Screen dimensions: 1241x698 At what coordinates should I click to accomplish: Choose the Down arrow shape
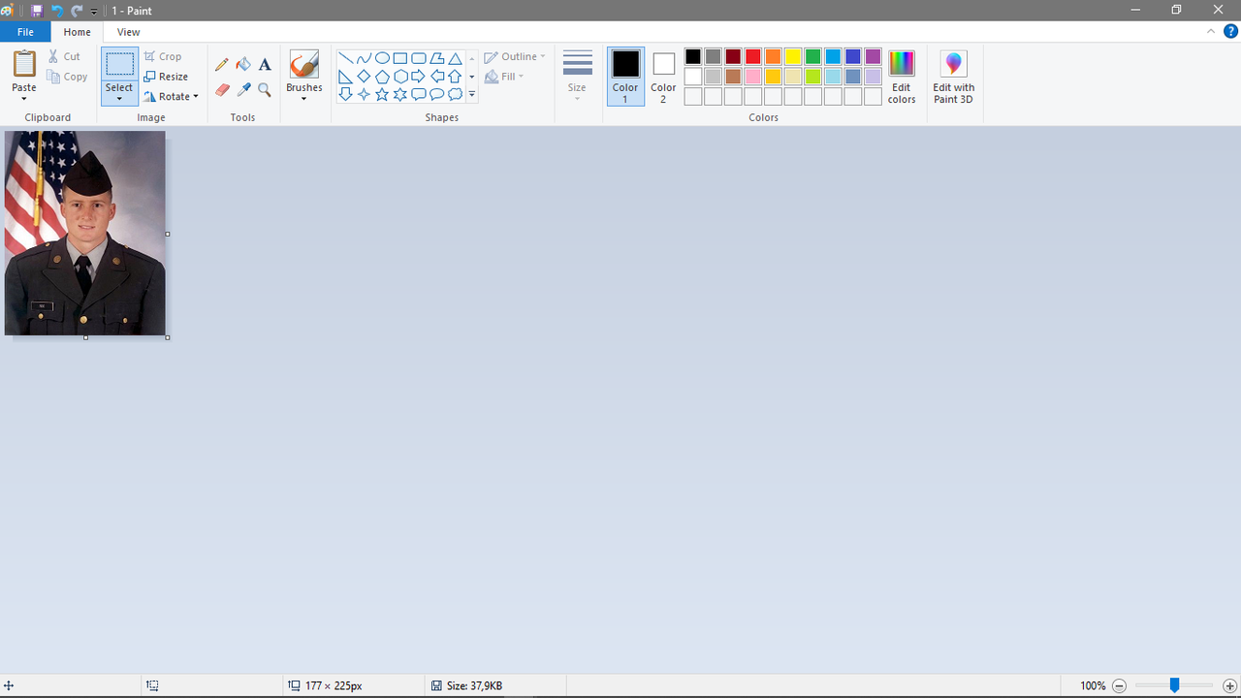tap(345, 94)
